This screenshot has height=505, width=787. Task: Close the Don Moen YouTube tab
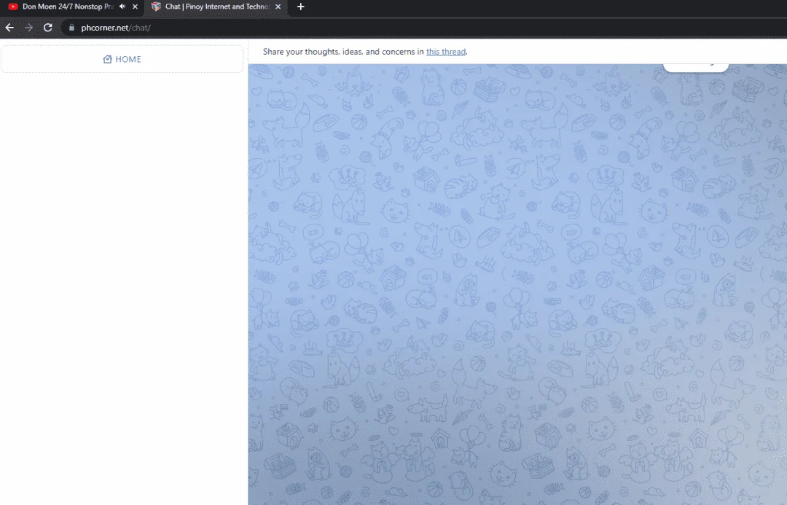tap(135, 7)
